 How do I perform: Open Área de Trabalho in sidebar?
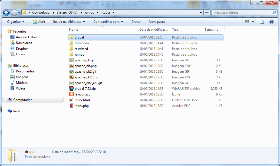(28, 37)
